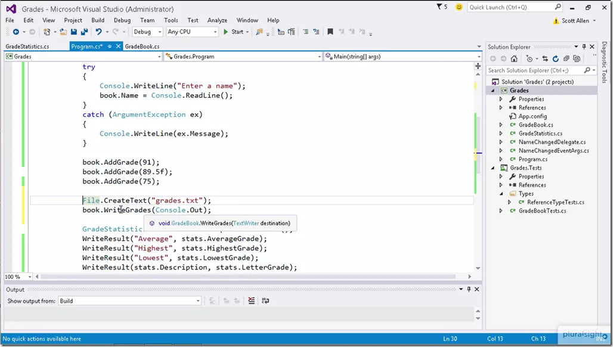Select ReferenceTypeTests.cs in Solution Explorer
613x347 pixels.
(x=556, y=203)
